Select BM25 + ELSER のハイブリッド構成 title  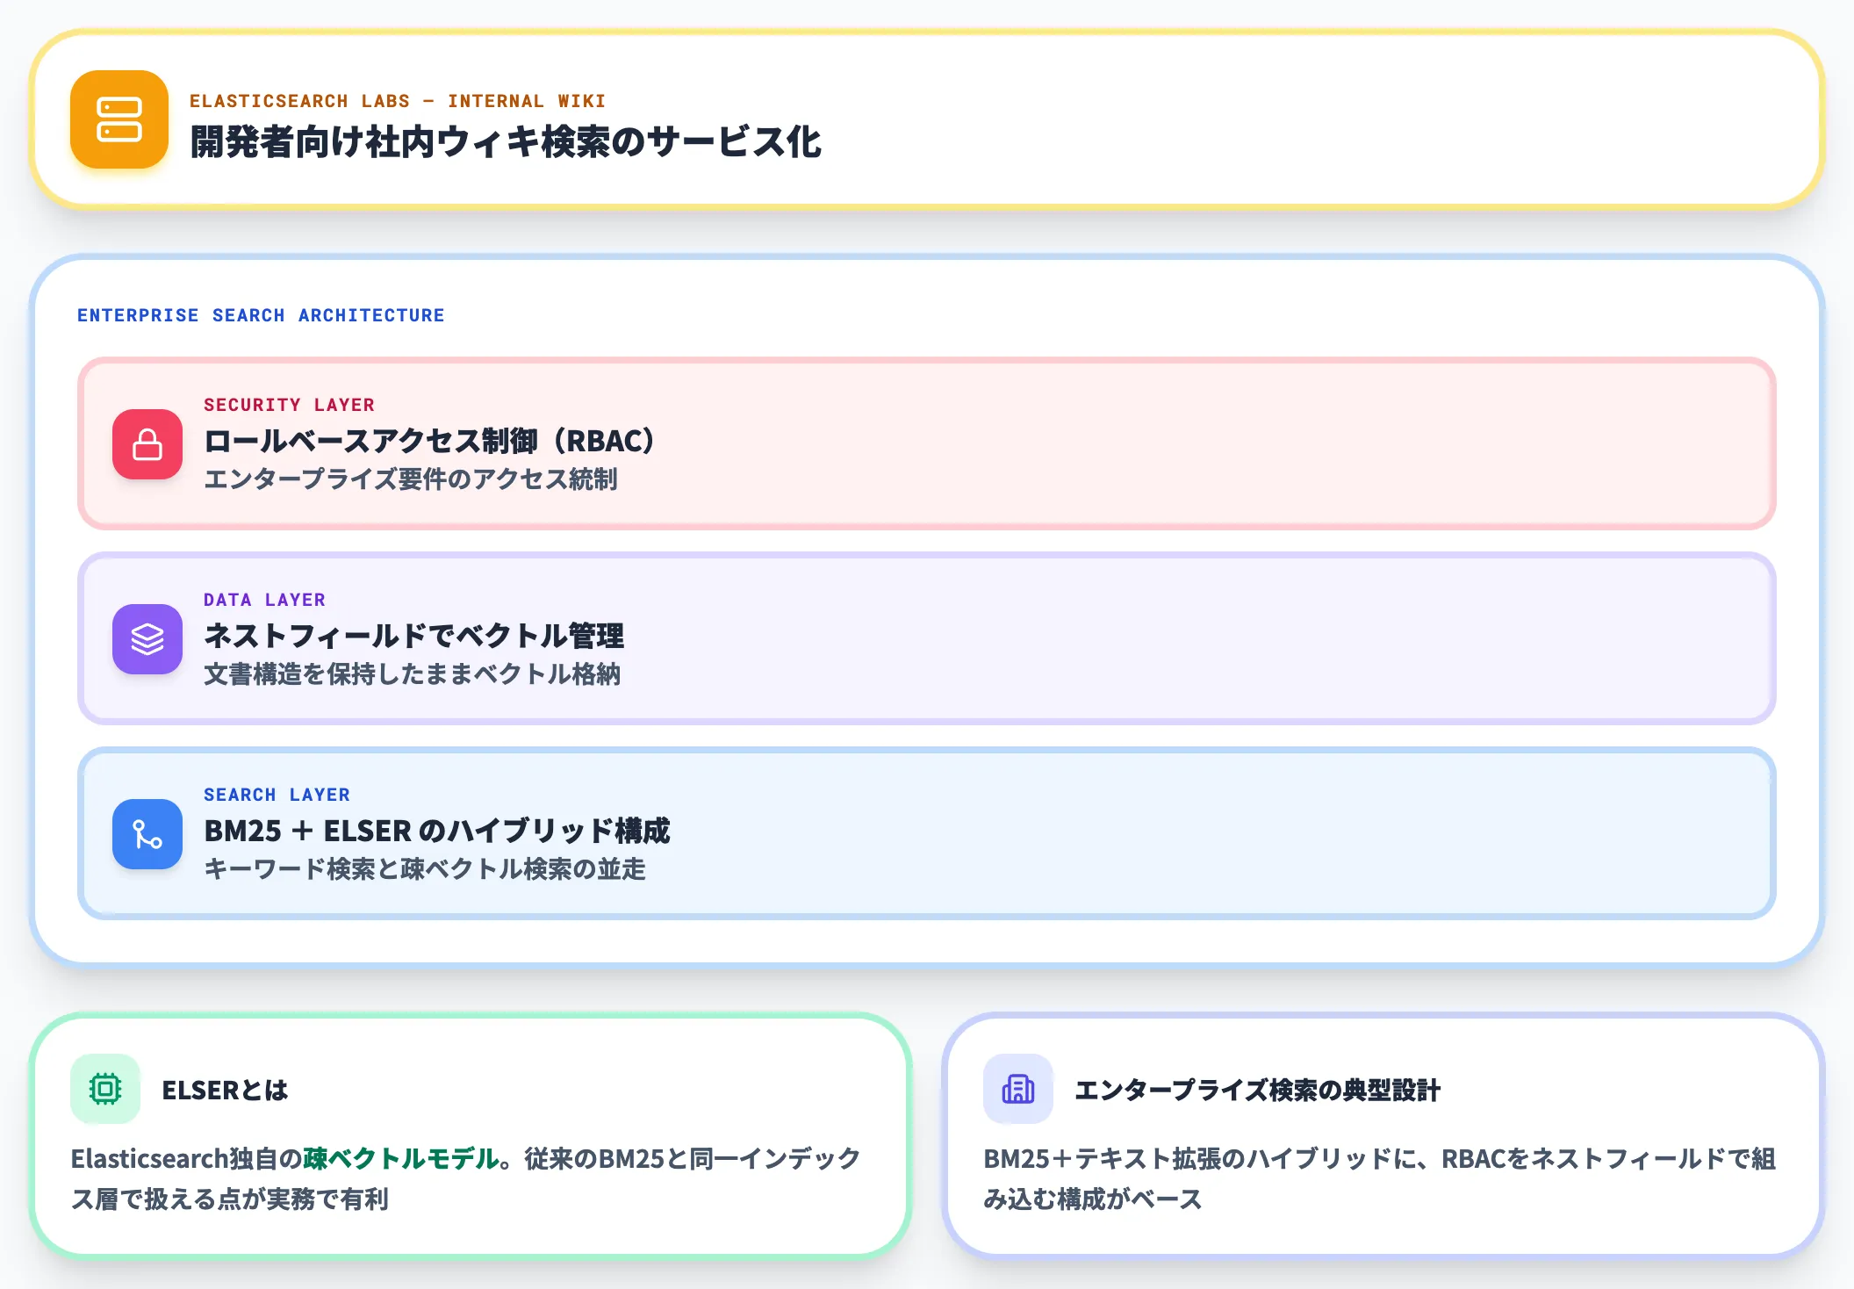coord(437,831)
